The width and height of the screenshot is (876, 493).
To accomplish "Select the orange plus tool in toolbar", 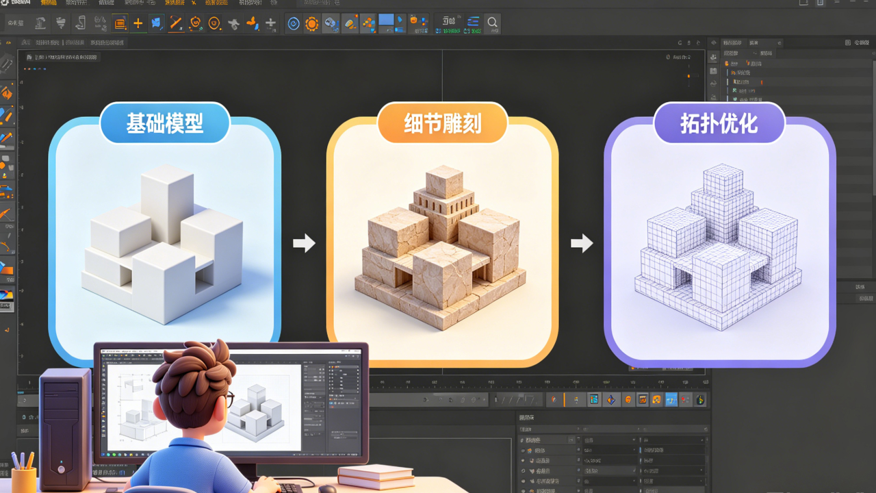I will tap(138, 23).
